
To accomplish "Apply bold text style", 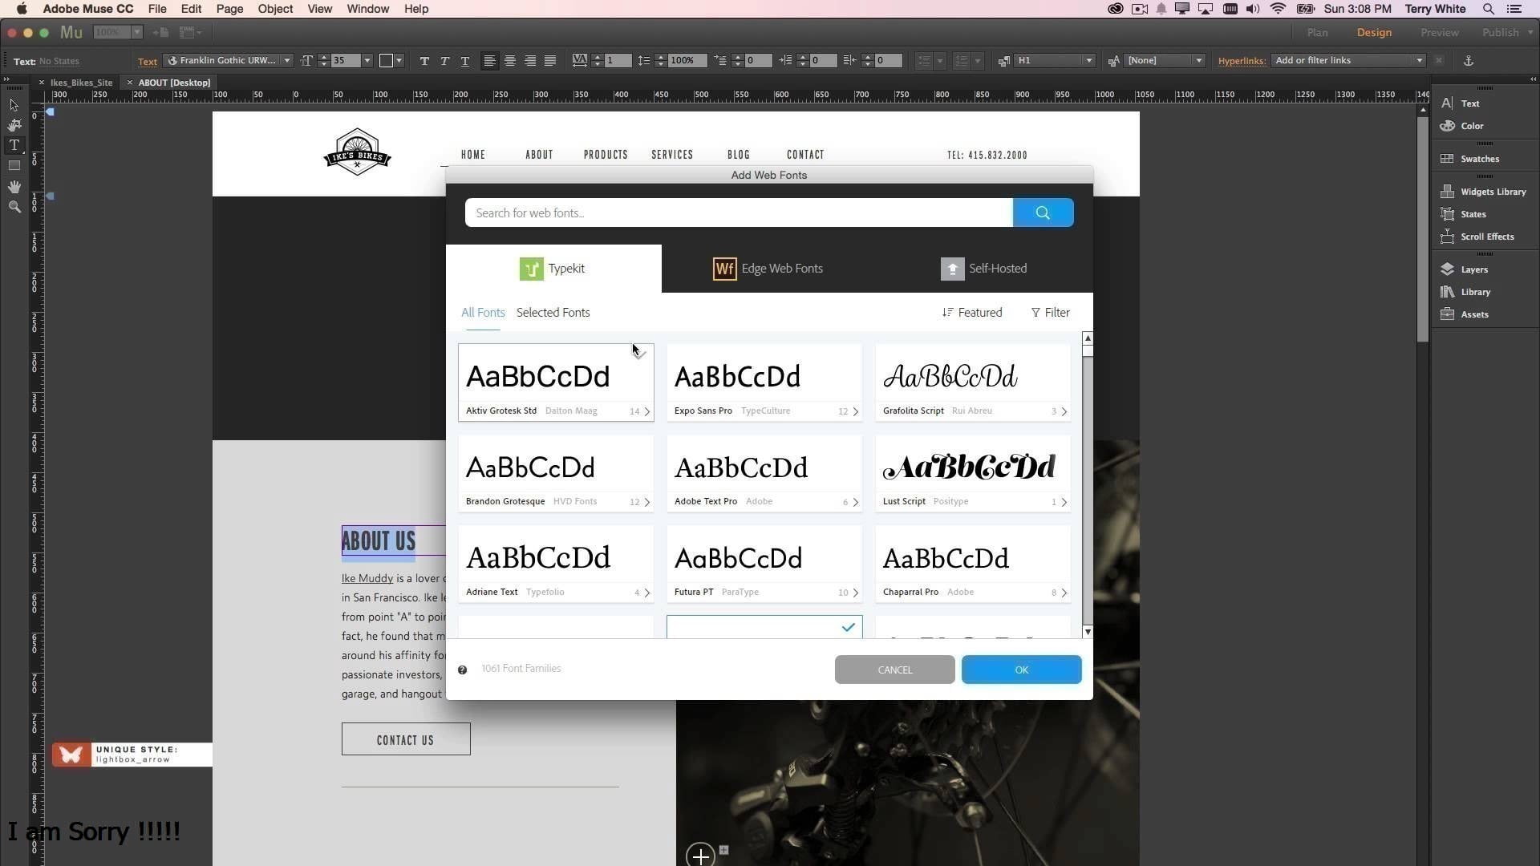I will coord(424,61).
